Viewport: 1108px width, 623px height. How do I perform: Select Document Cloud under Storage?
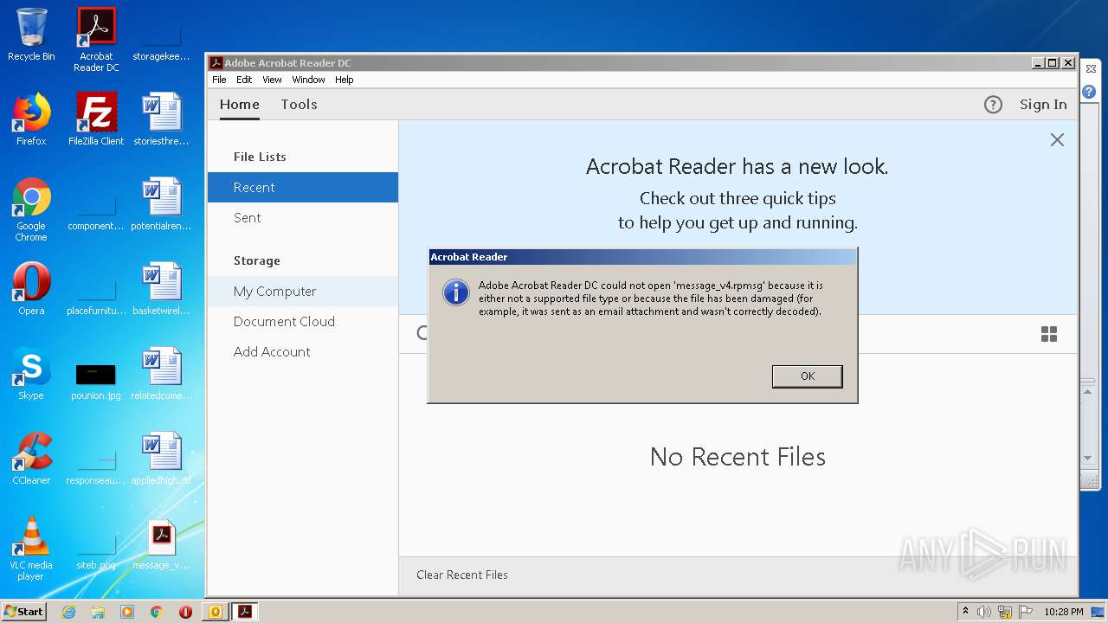(x=303, y=322)
